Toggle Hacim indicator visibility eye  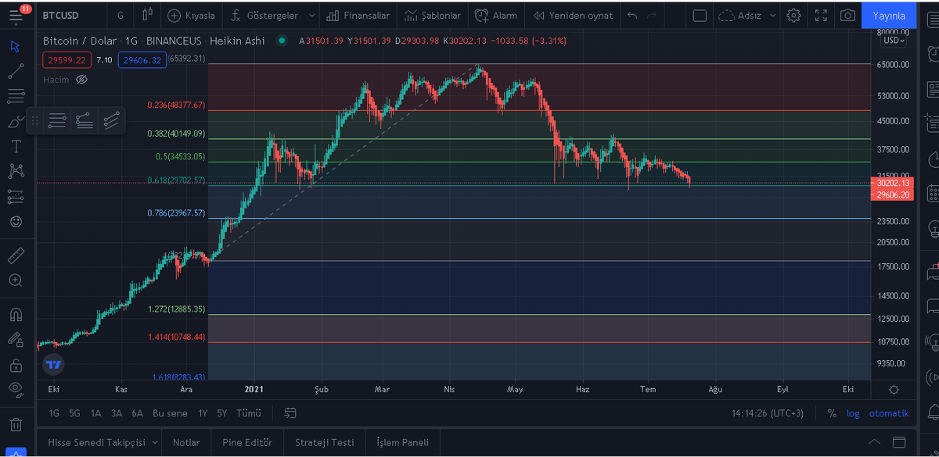pyautogui.click(x=81, y=79)
